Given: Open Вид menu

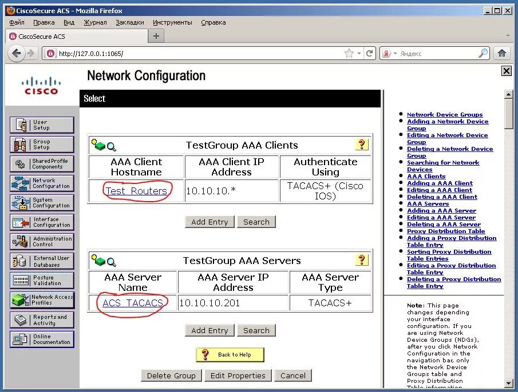Looking at the screenshot, I should (69, 22).
